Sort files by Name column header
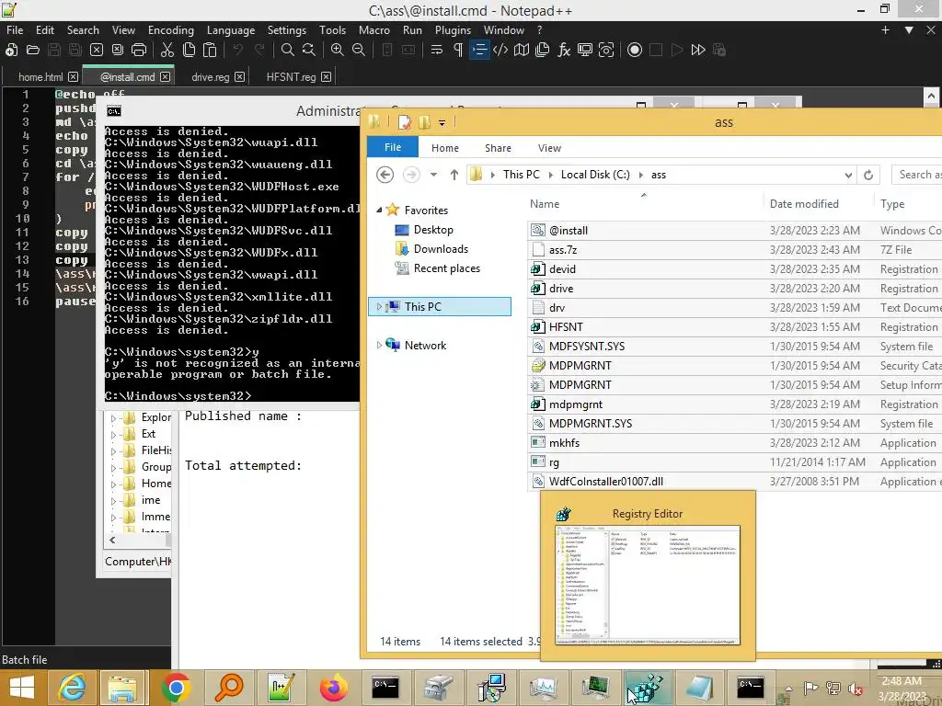Image resolution: width=942 pixels, height=706 pixels. 545,204
